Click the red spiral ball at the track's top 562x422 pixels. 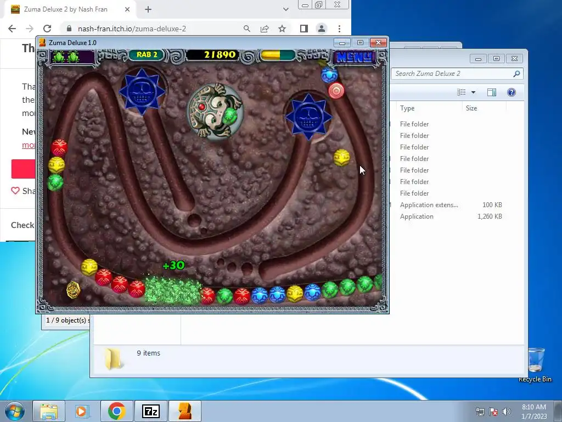(336, 91)
